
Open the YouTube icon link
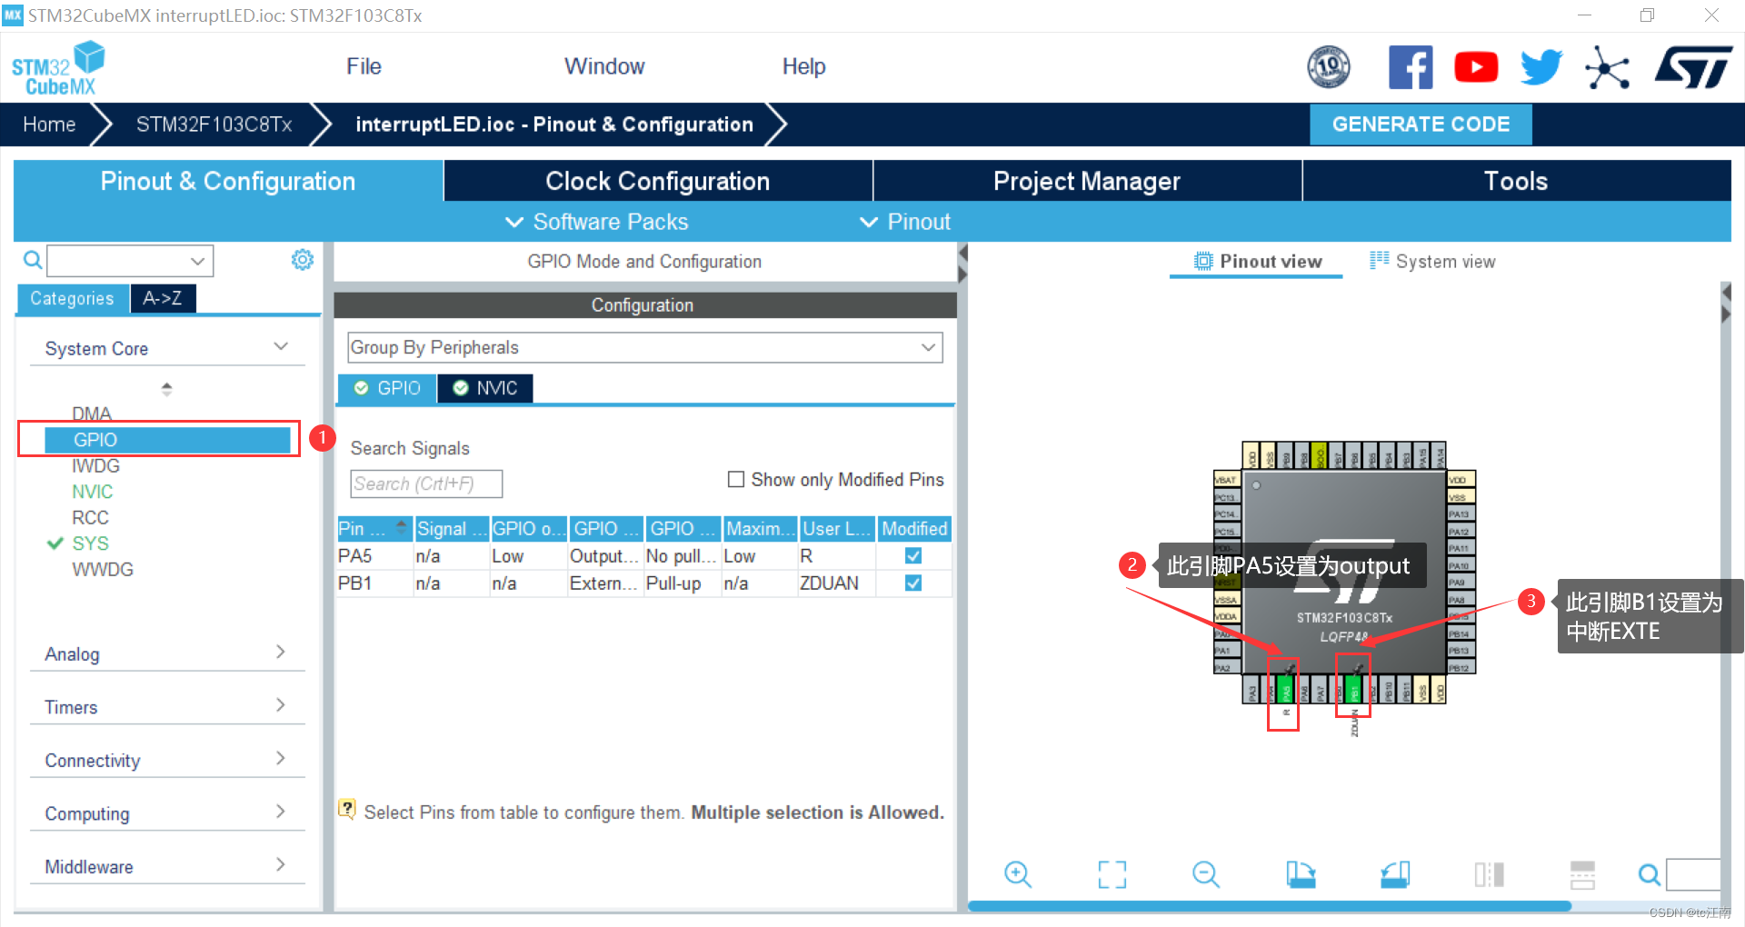(x=1476, y=67)
